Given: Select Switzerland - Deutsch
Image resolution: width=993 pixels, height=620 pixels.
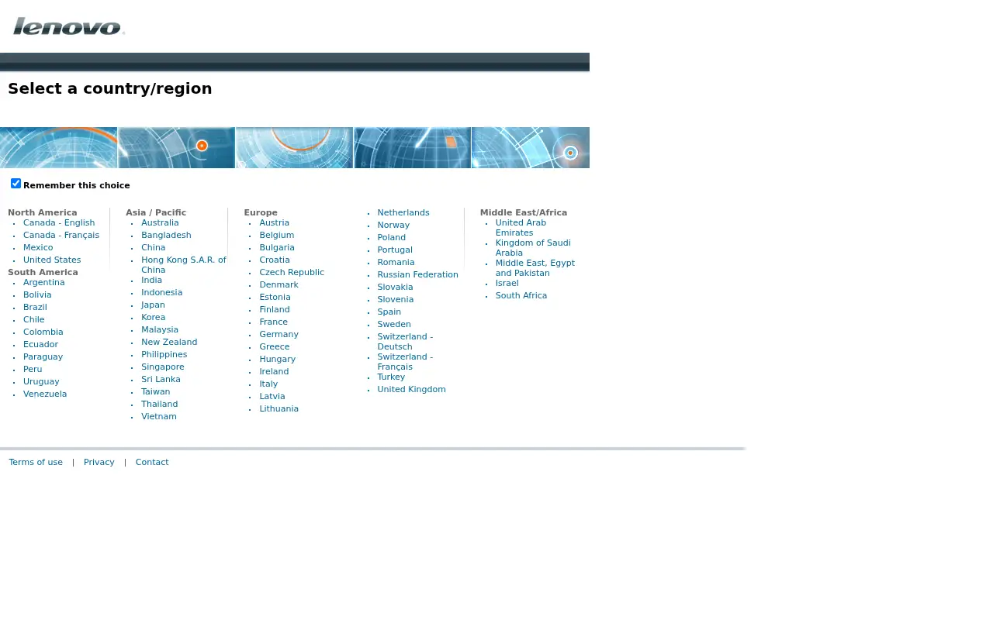Looking at the screenshot, I should pyautogui.click(x=405, y=342).
